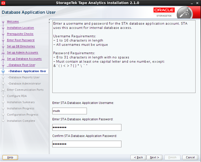
Task: Click the 'Username Requirements:' text
Action: (x=75, y=36)
